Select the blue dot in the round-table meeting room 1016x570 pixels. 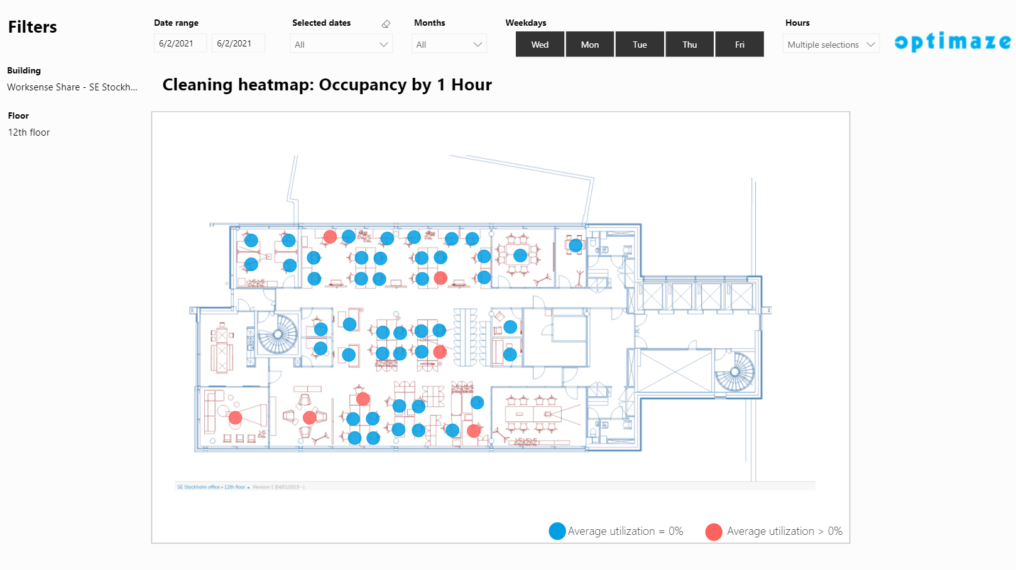[520, 255]
